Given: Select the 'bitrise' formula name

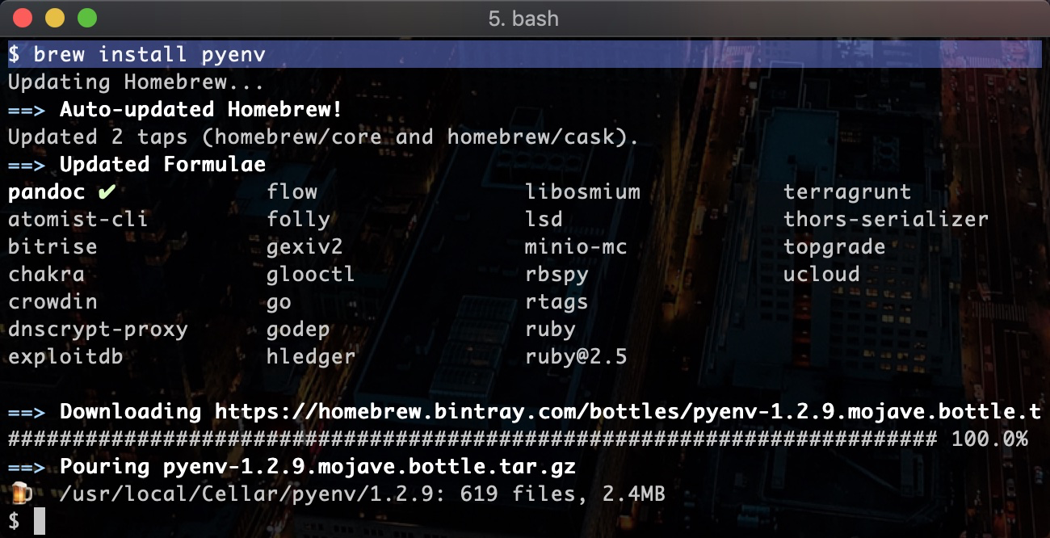Looking at the screenshot, I should 52,247.
